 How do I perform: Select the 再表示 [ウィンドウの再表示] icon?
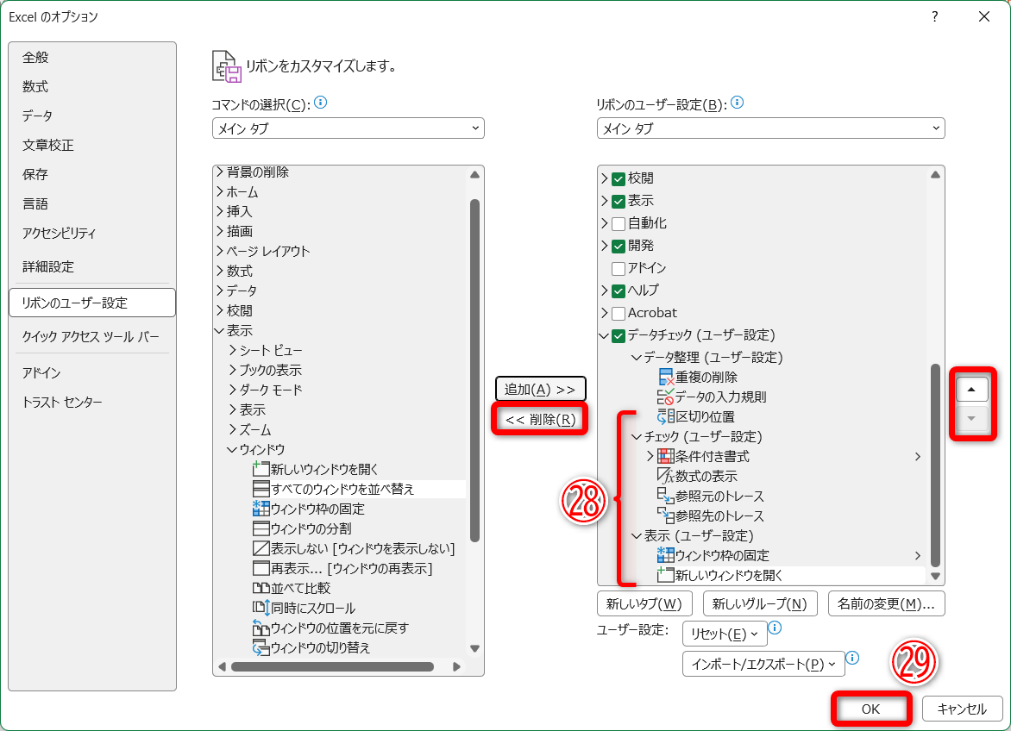tap(261, 569)
